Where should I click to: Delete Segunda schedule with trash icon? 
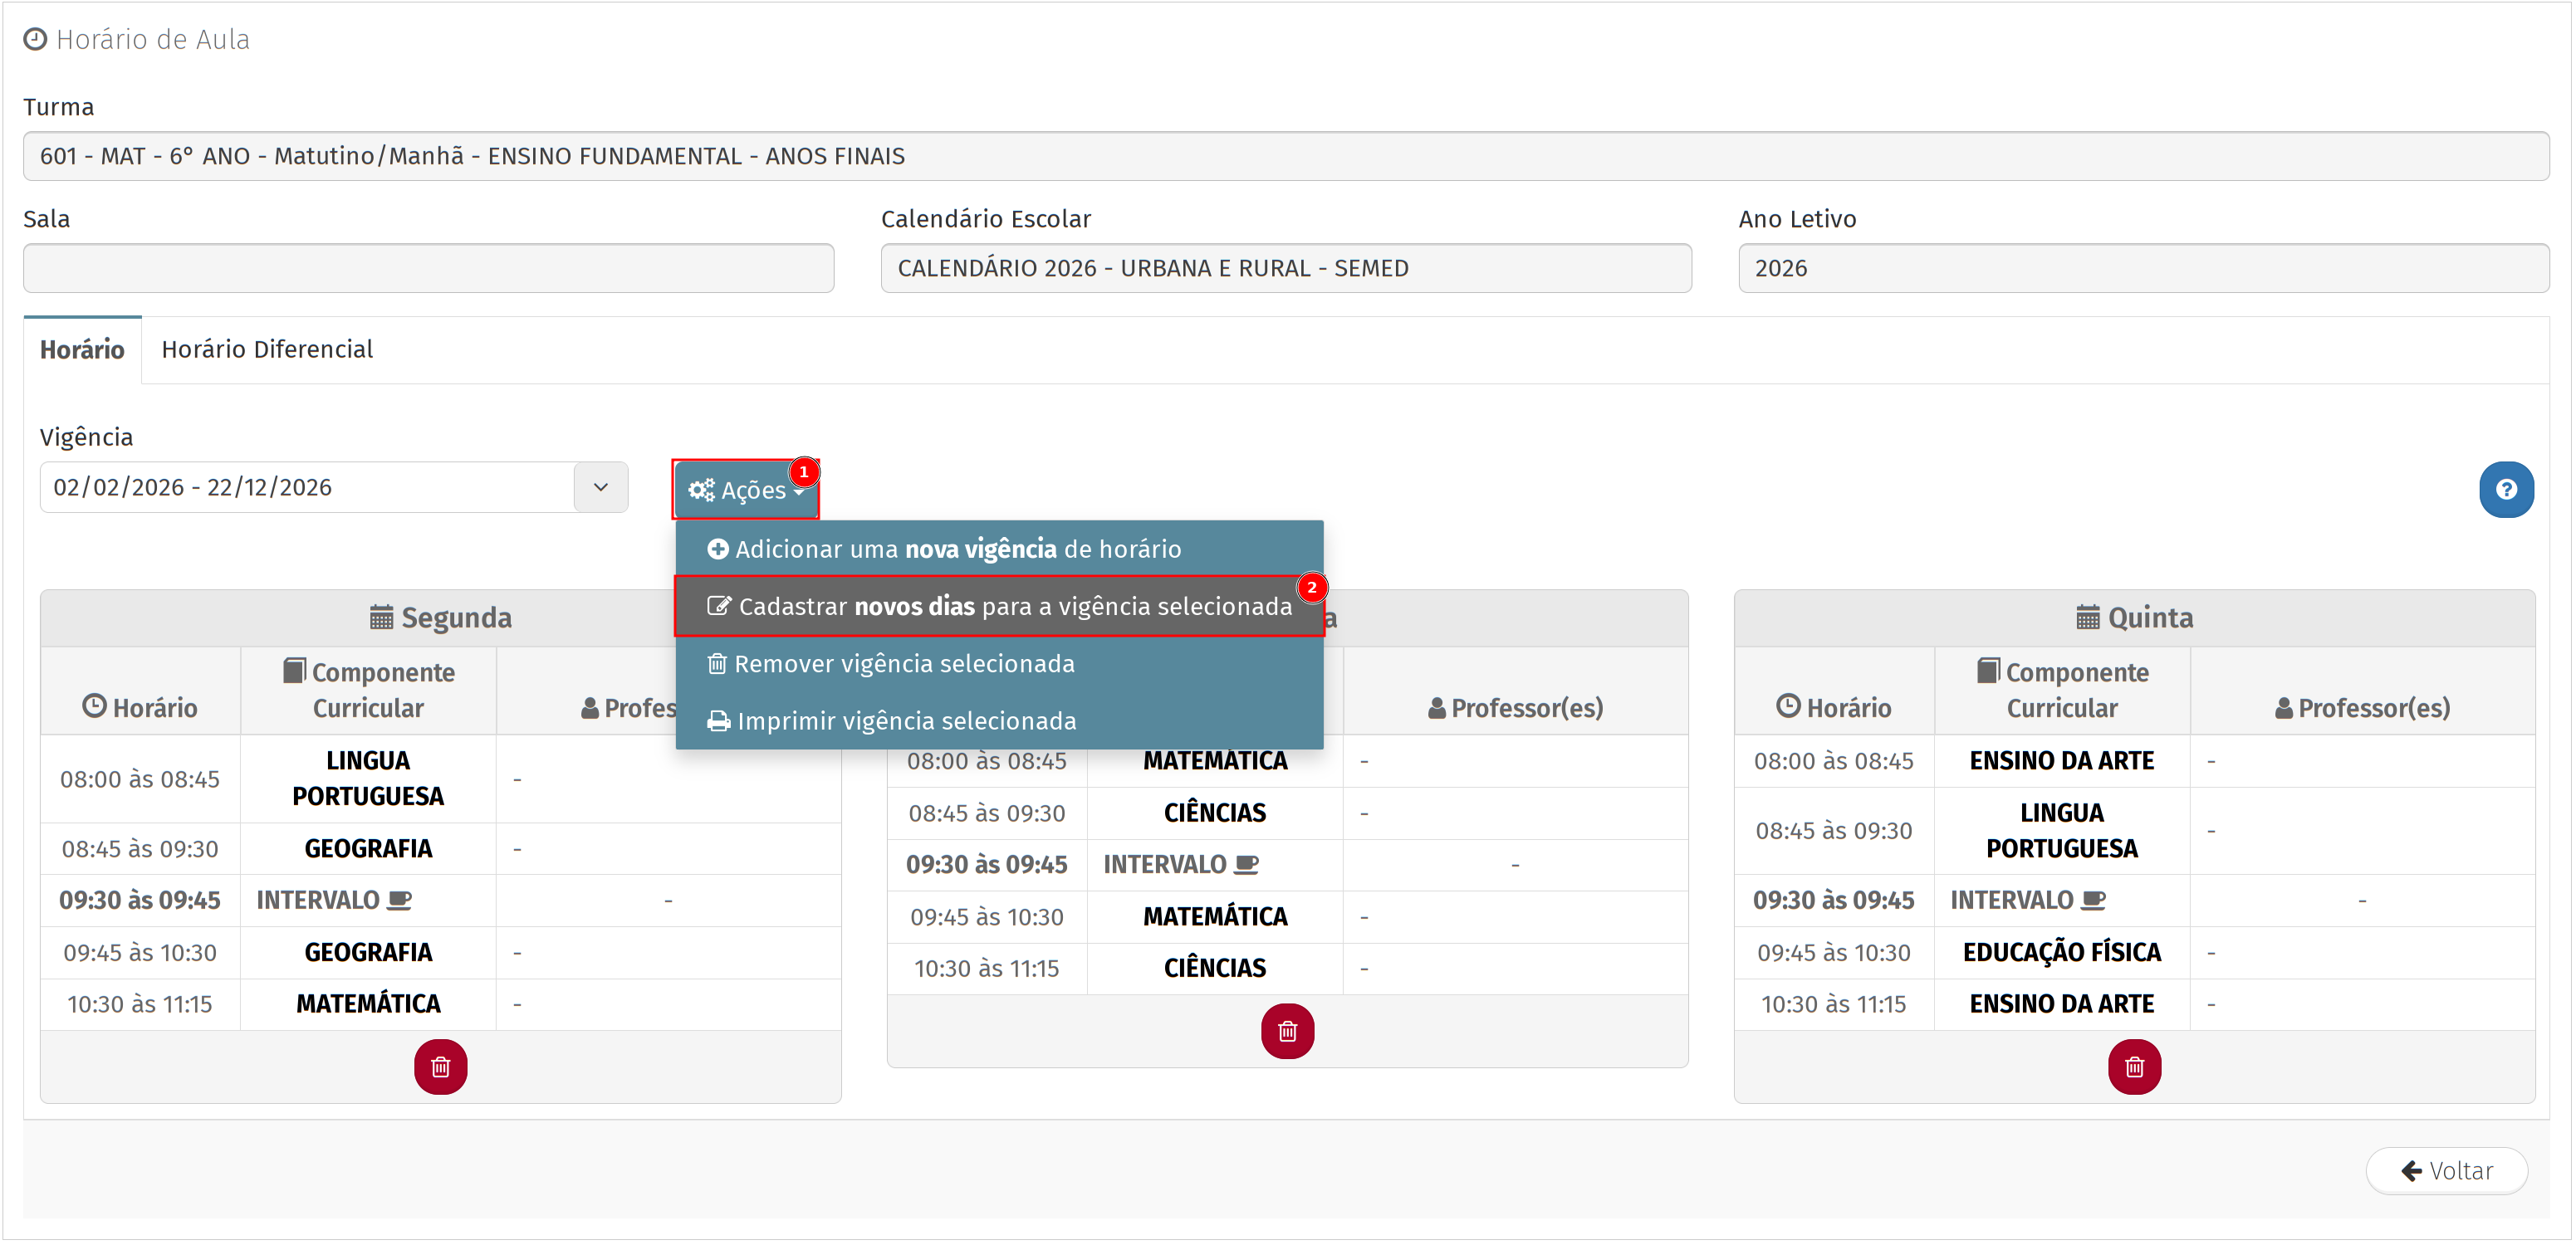tap(440, 1067)
